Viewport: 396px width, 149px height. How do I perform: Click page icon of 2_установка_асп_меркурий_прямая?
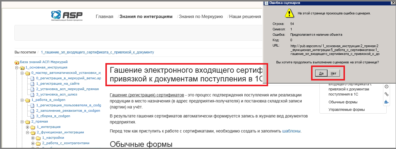click(x=33, y=89)
